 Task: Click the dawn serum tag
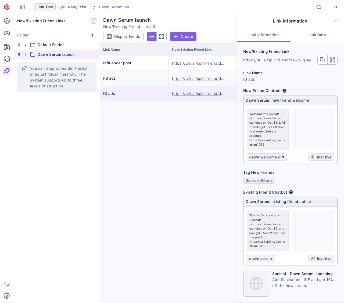click(x=260, y=258)
